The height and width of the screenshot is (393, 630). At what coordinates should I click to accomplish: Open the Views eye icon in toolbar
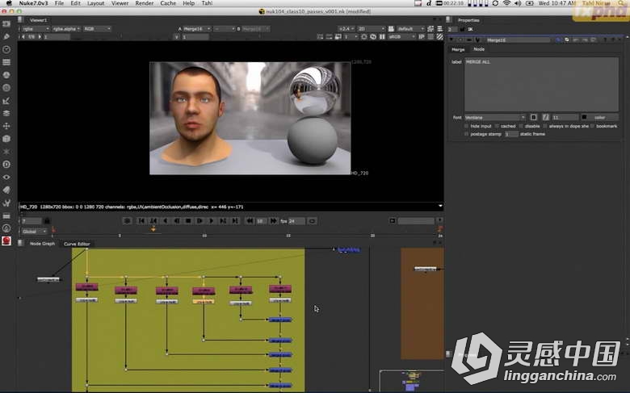tap(6, 177)
